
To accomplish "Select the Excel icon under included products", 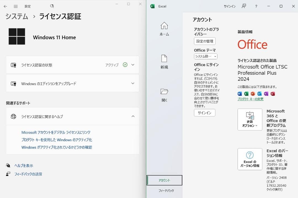I will tap(246, 93).
